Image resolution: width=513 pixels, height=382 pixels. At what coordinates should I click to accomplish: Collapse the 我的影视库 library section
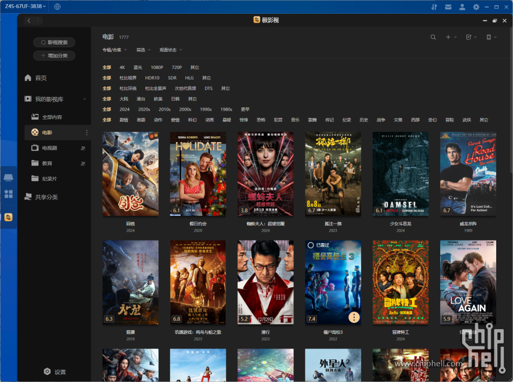point(84,99)
